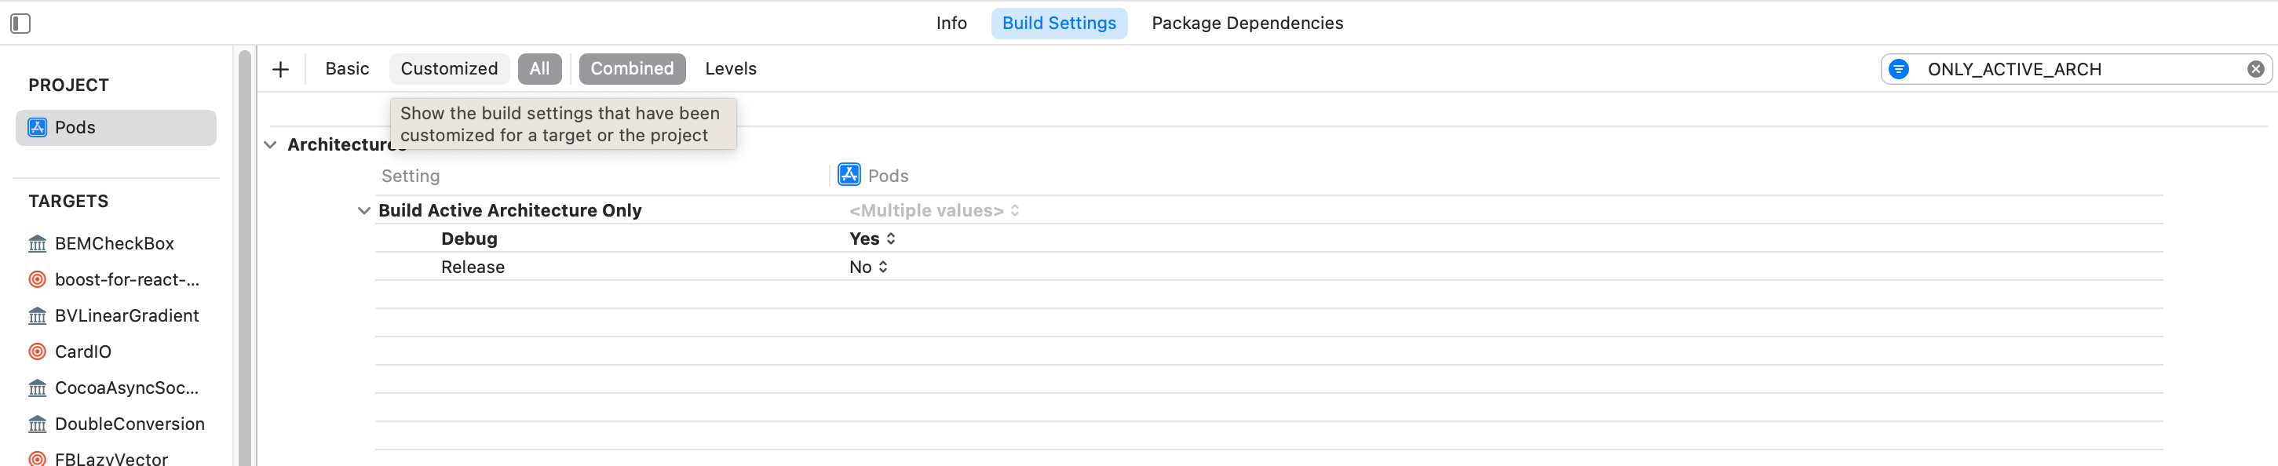Show Basic build settings
This screenshot has height=466, width=2278.
pos(347,69)
